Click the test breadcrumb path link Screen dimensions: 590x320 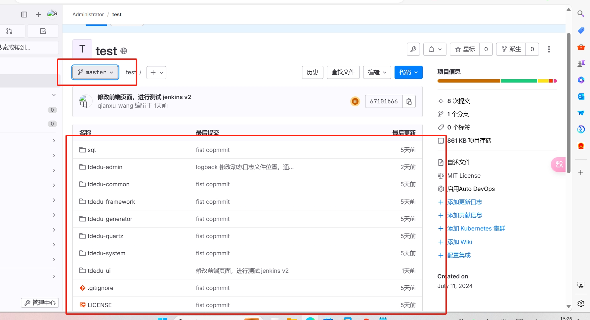(131, 72)
